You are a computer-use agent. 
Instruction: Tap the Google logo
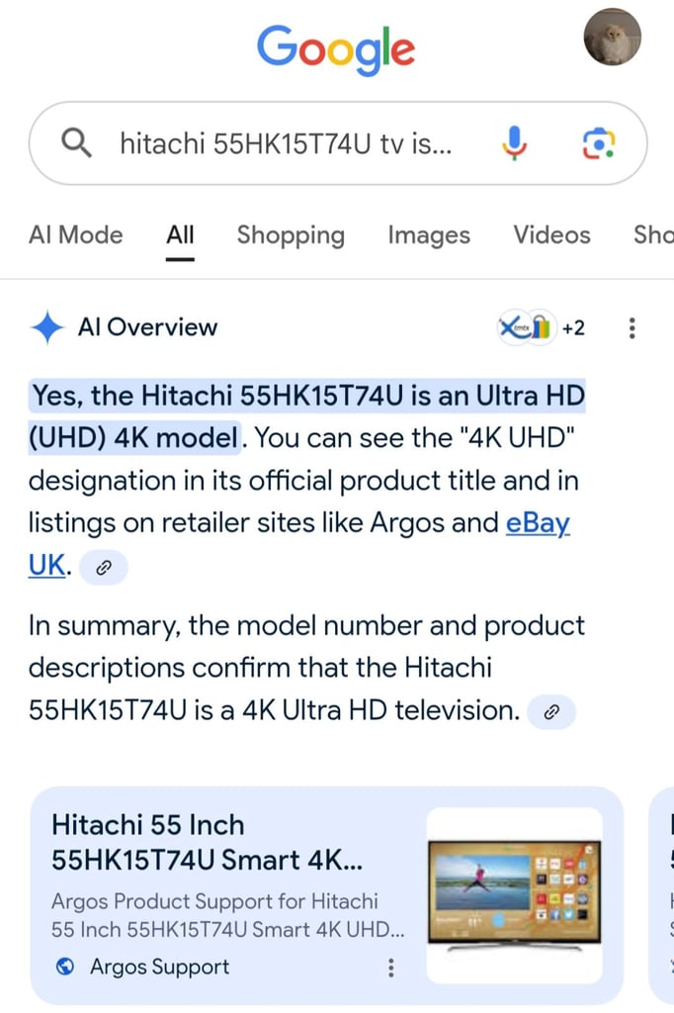pyautogui.click(x=336, y=48)
